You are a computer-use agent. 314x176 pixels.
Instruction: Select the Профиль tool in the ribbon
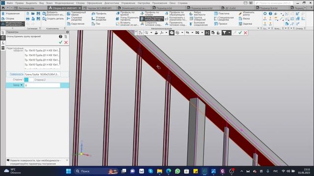[99, 14]
